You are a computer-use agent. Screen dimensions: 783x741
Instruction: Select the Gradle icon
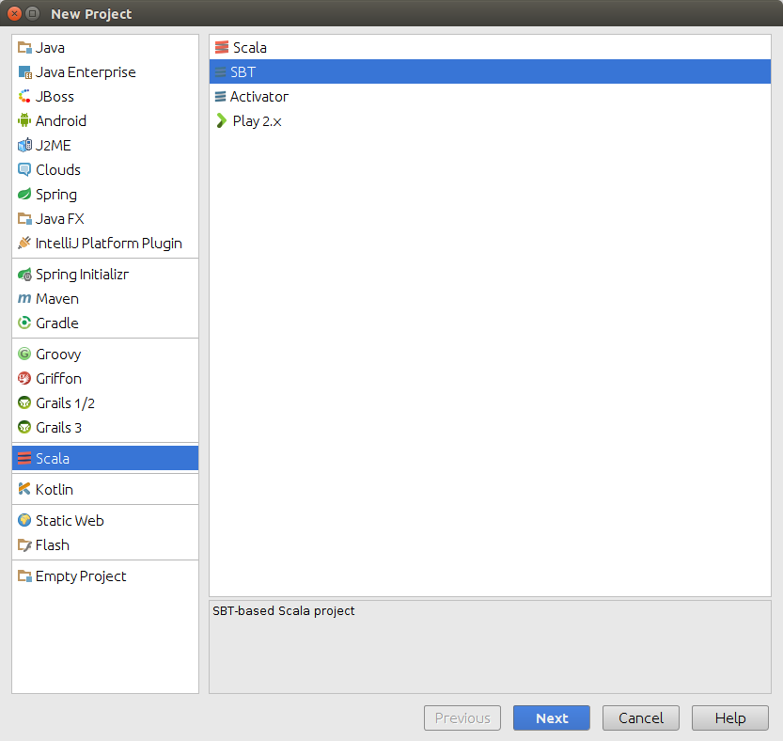24,323
